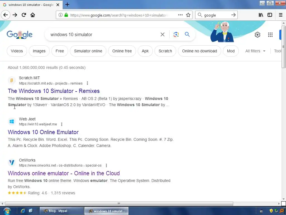The height and width of the screenshot is (215, 286).
Task: Reload the current page
Action: (x=24, y=15)
